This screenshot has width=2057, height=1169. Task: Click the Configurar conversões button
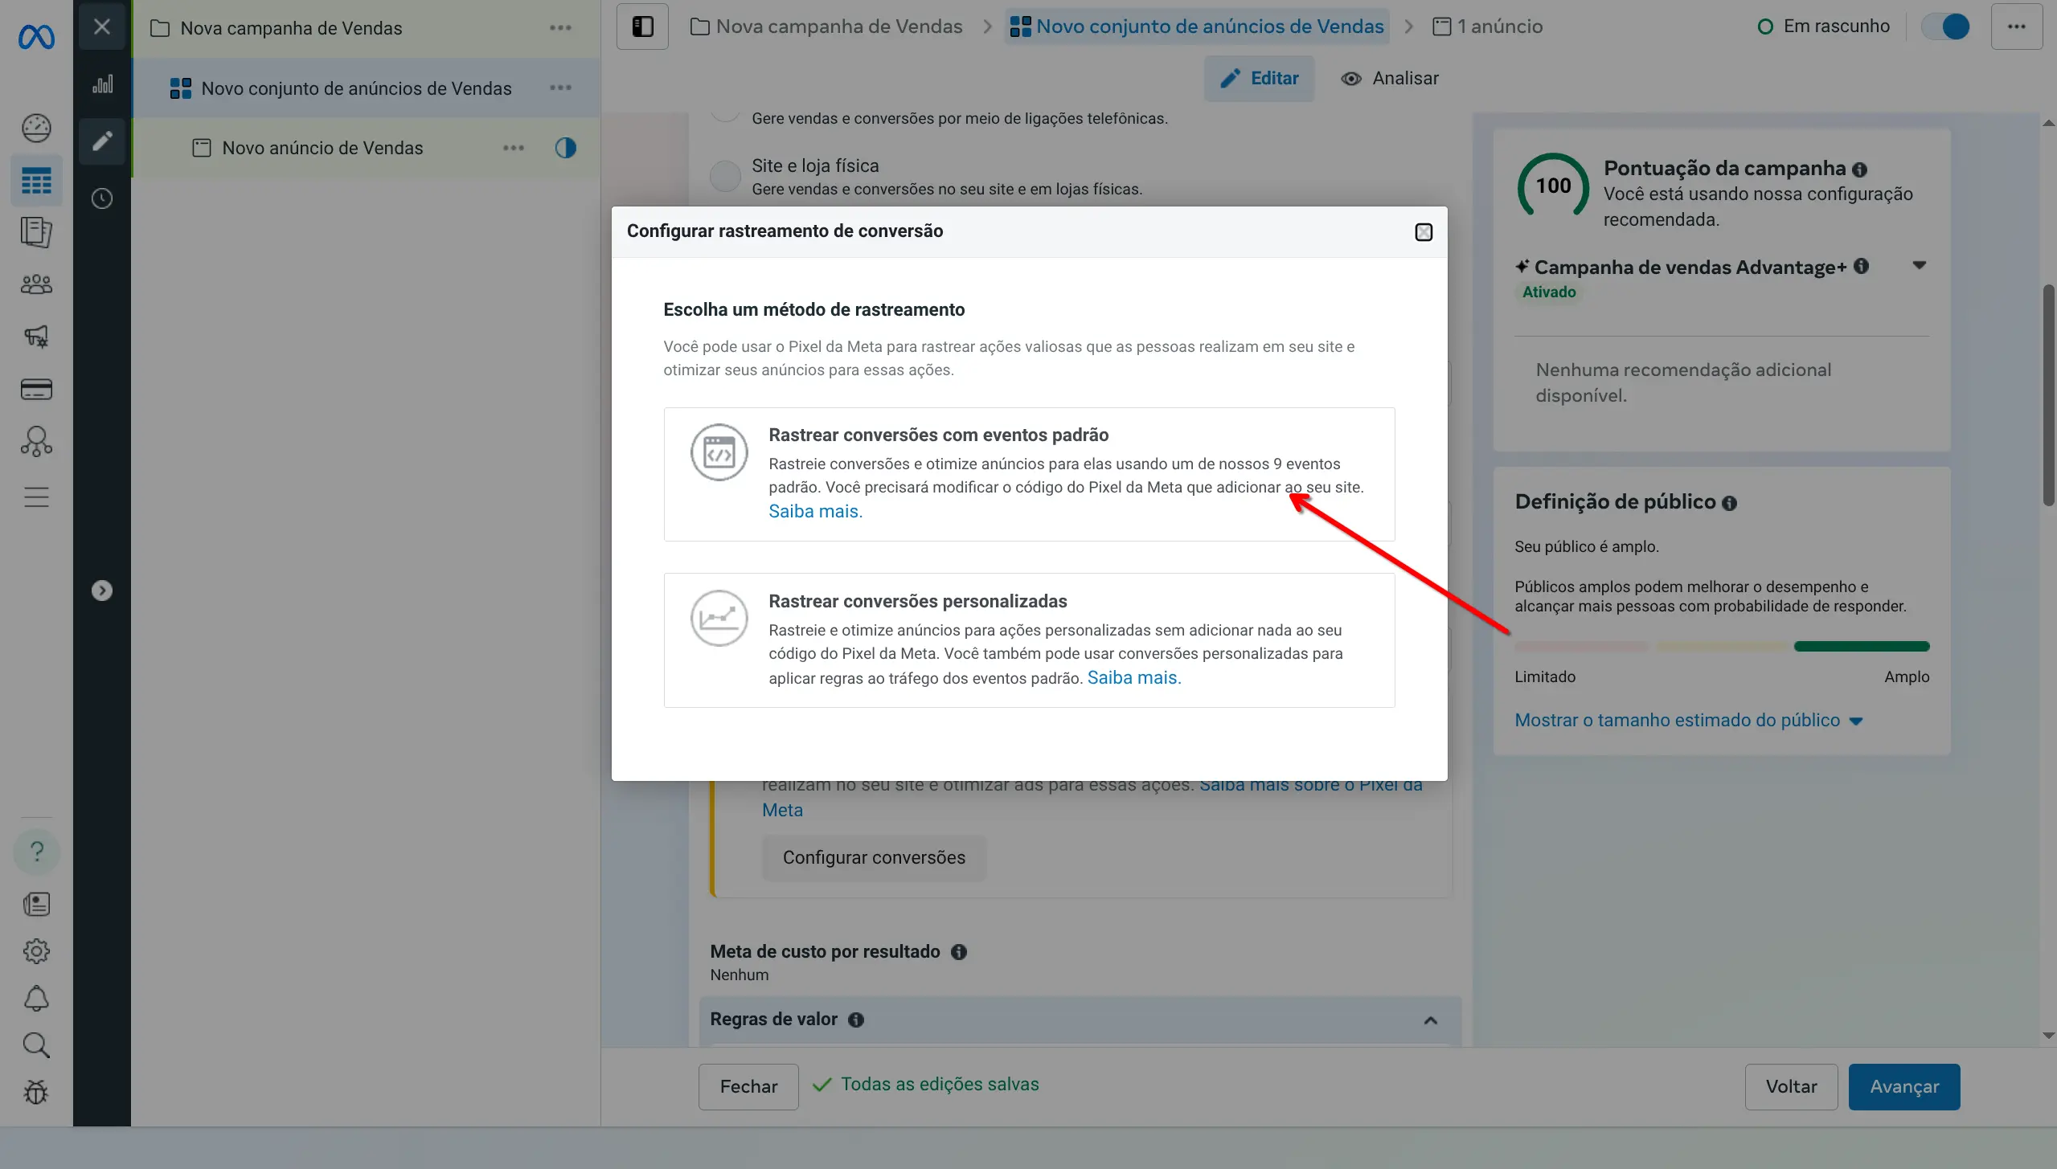click(x=874, y=858)
